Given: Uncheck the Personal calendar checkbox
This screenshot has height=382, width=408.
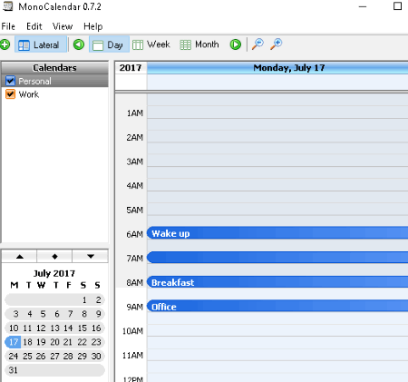Looking at the screenshot, I should point(10,81).
